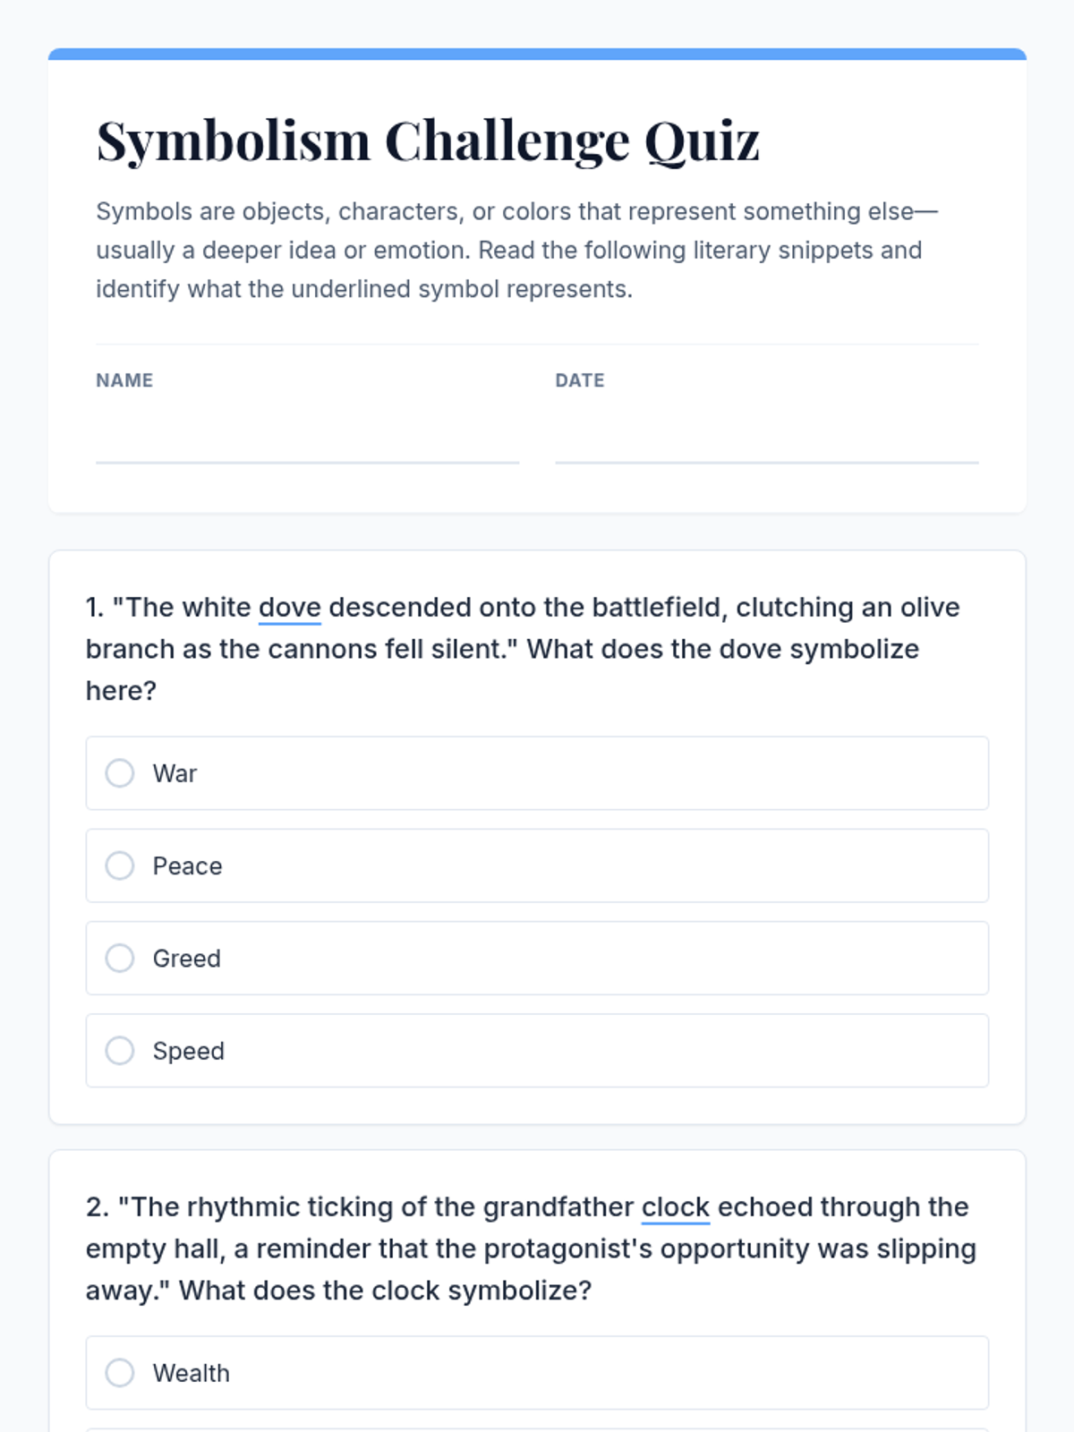Click the question number '1.'

coord(95,608)
